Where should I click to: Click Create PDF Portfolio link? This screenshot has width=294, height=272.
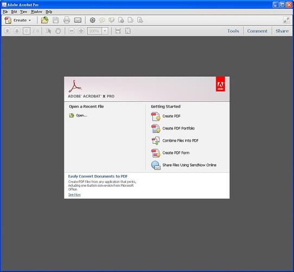(x=178, y=128)
